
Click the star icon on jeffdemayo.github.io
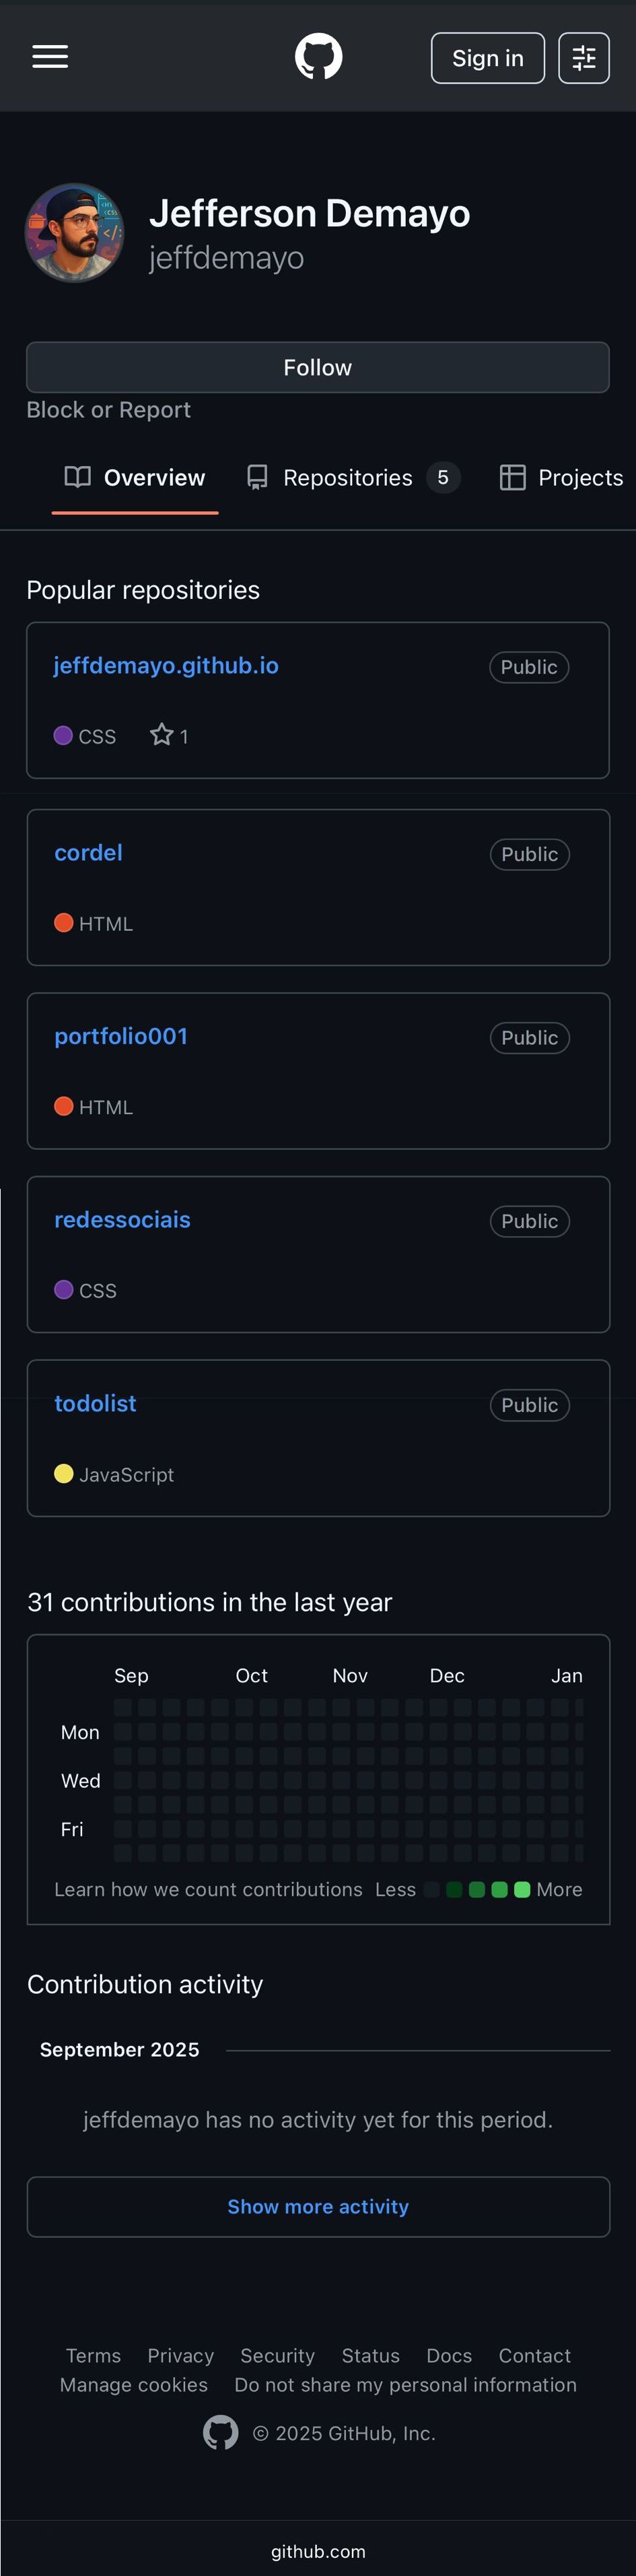coord(161,735)
